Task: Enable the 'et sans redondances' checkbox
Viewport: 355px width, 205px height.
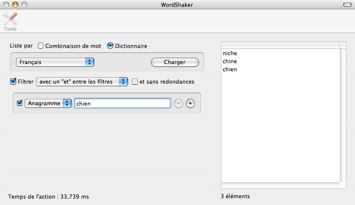Action: click(x=135, y=81)
